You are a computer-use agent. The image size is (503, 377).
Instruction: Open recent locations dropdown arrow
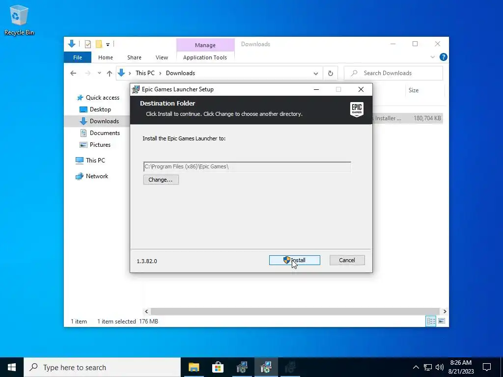[99, 73]
